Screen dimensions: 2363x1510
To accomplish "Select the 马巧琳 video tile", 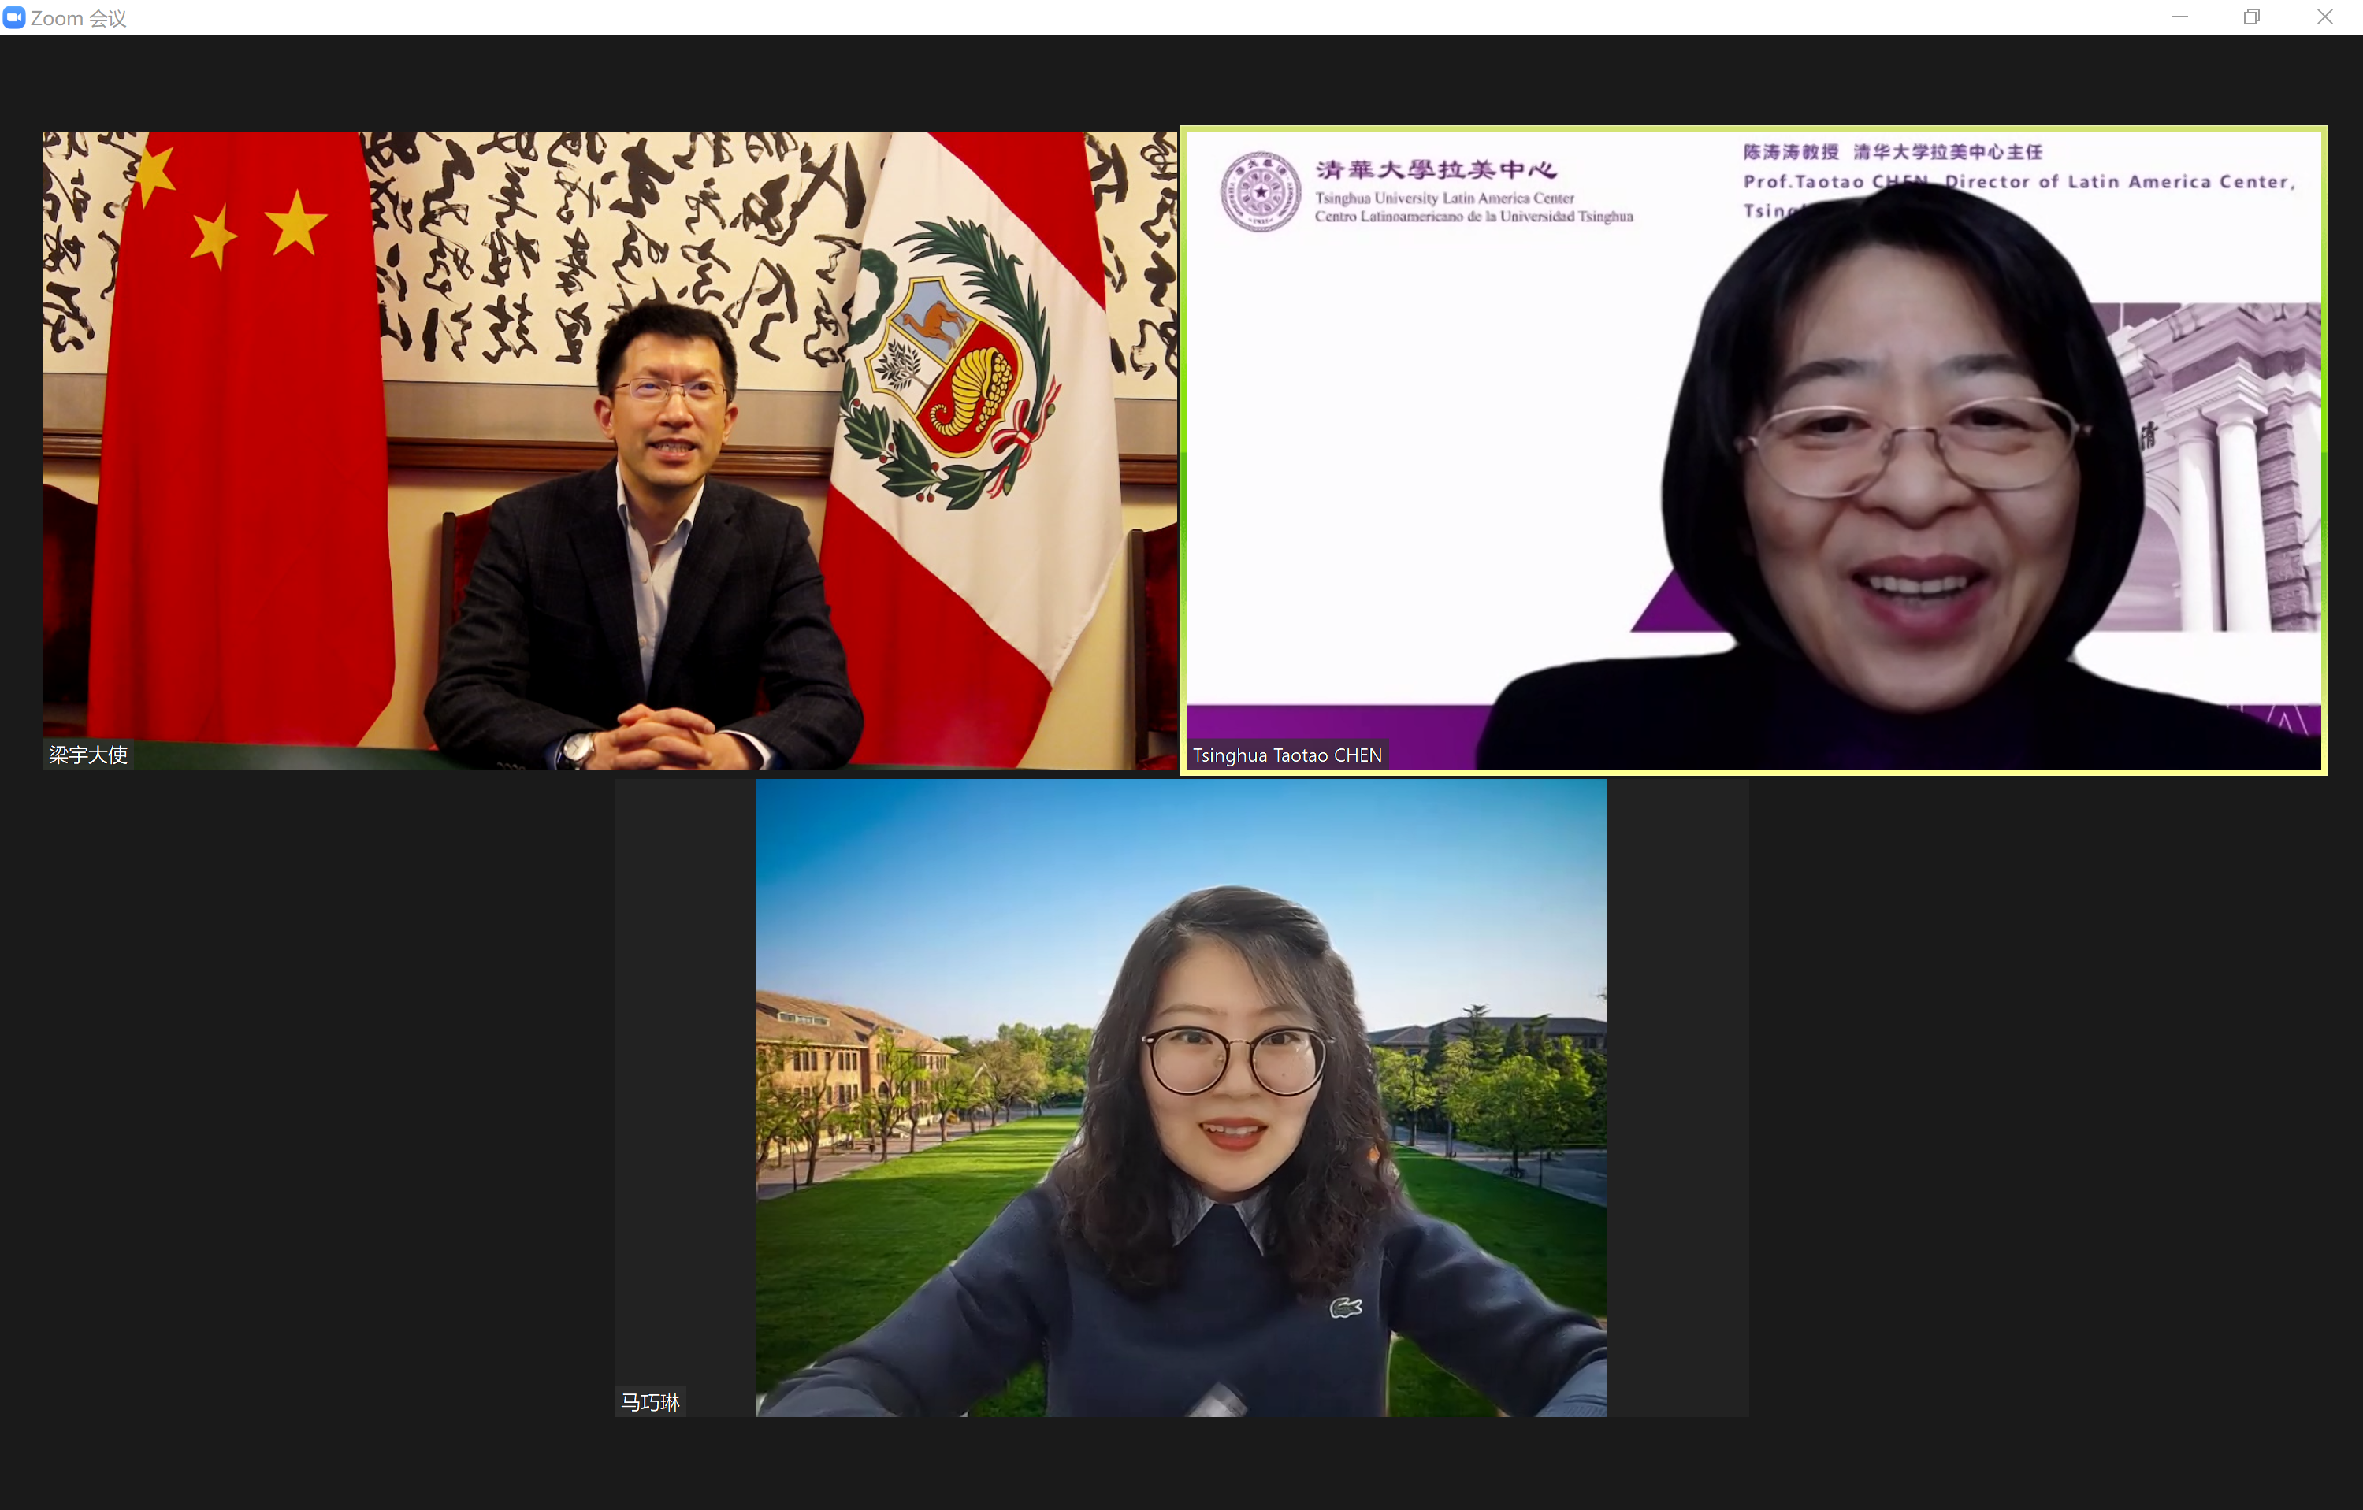I will 1180,1097.
